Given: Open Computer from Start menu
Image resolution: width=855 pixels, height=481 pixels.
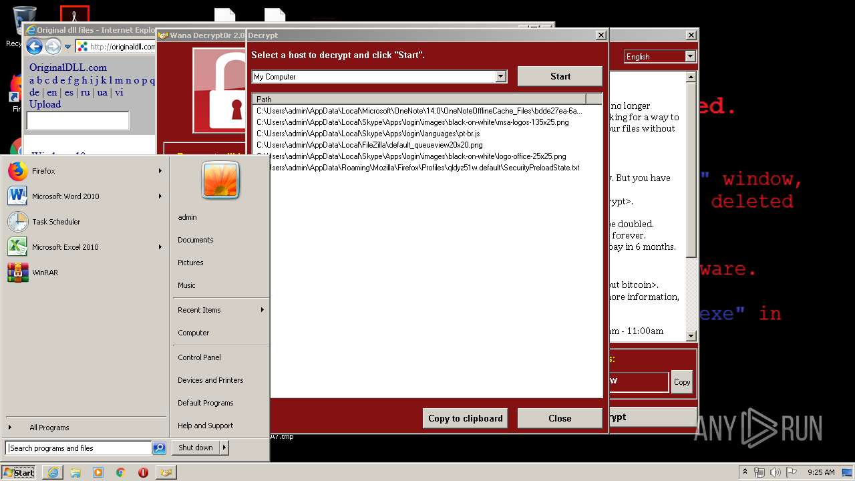Looking at the screenshot, I should pos(194,333).
